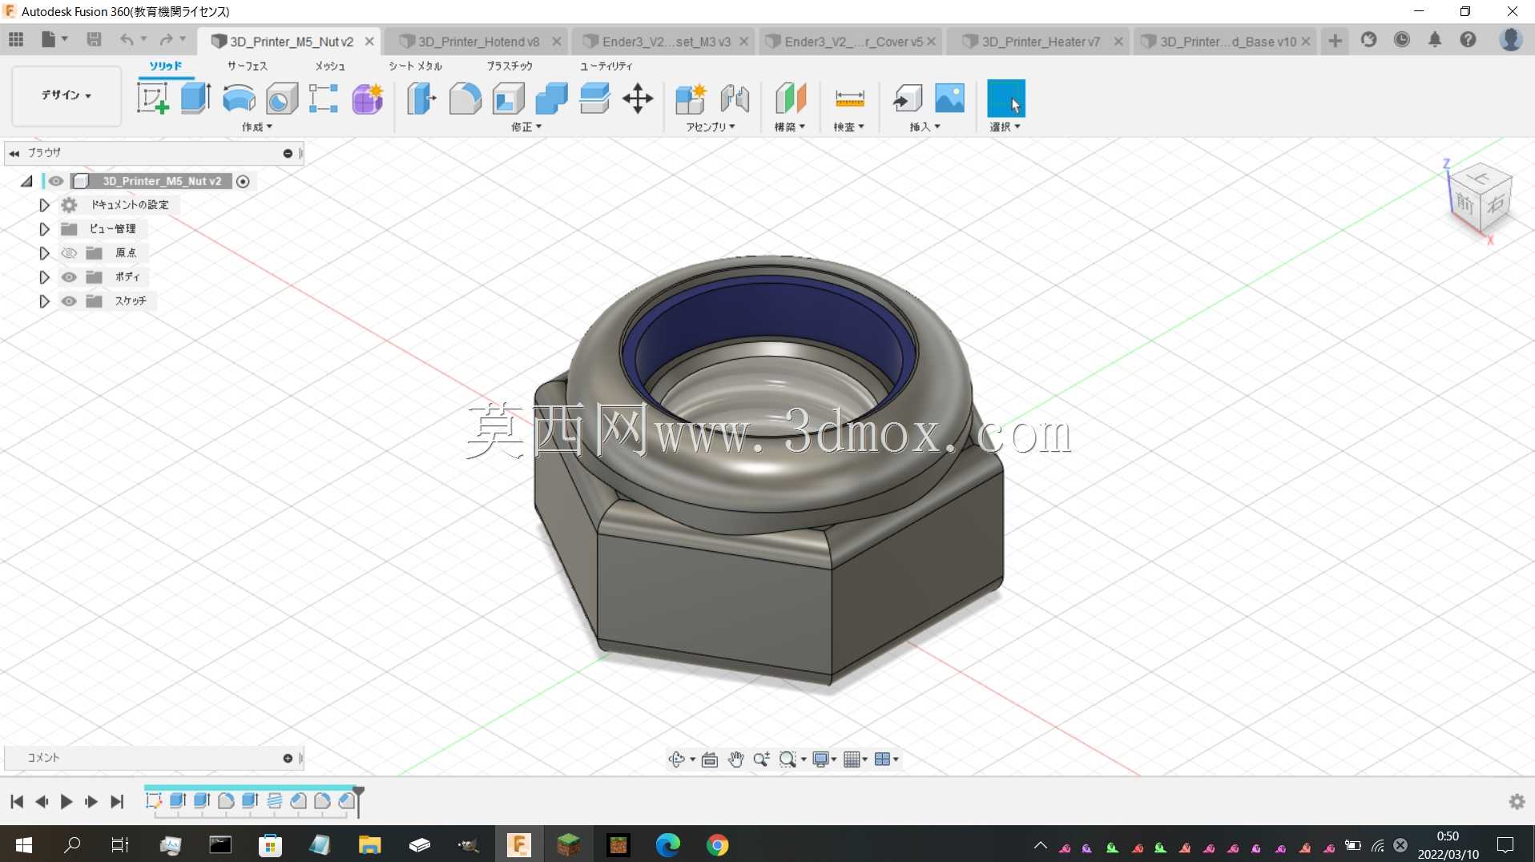Select the Combine tool
The width and height of the screenshot is (1535, 862).
coord(551,99)
